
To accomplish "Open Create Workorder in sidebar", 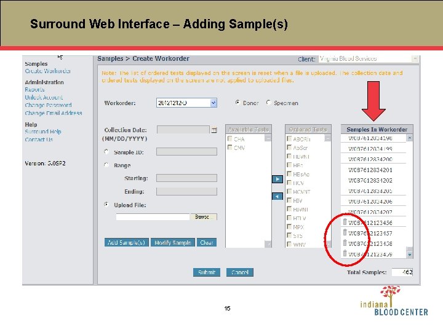I will point(48,71).
